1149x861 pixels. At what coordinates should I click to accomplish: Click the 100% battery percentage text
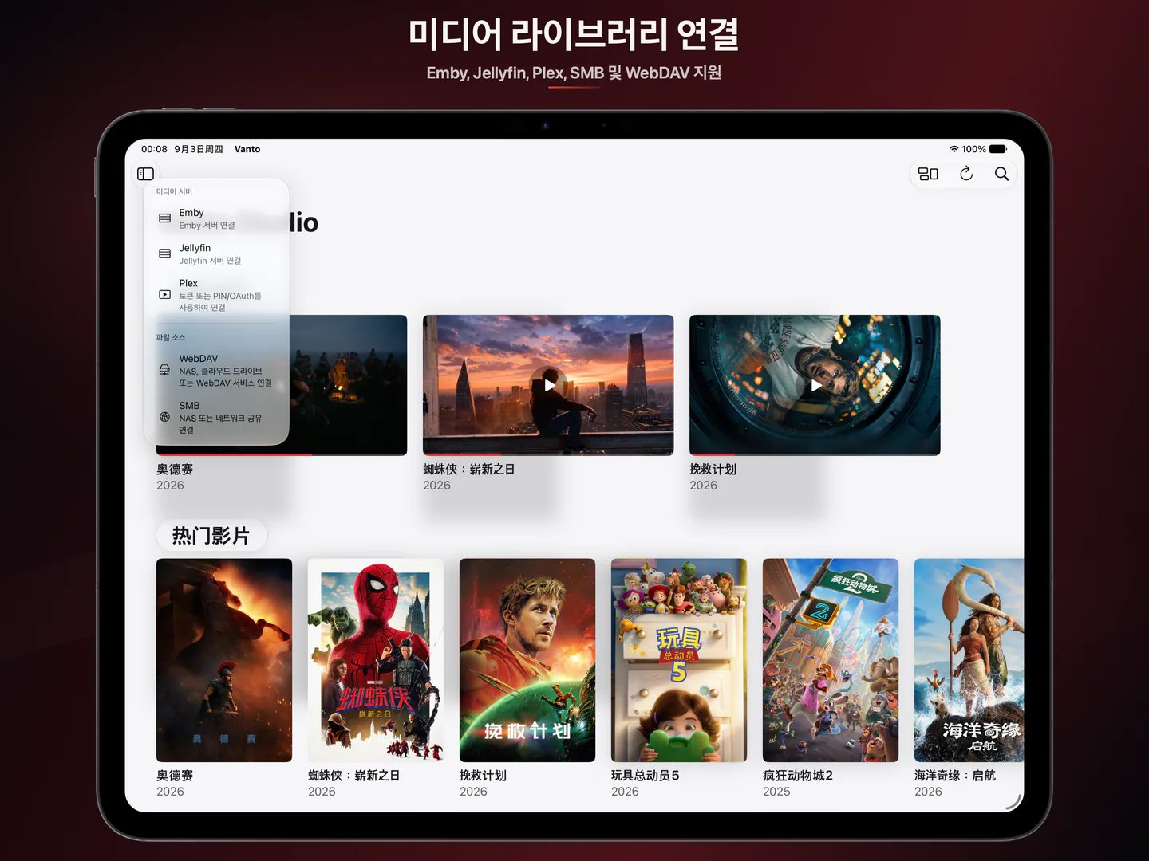pyautogui.click(x=973, y=149)
